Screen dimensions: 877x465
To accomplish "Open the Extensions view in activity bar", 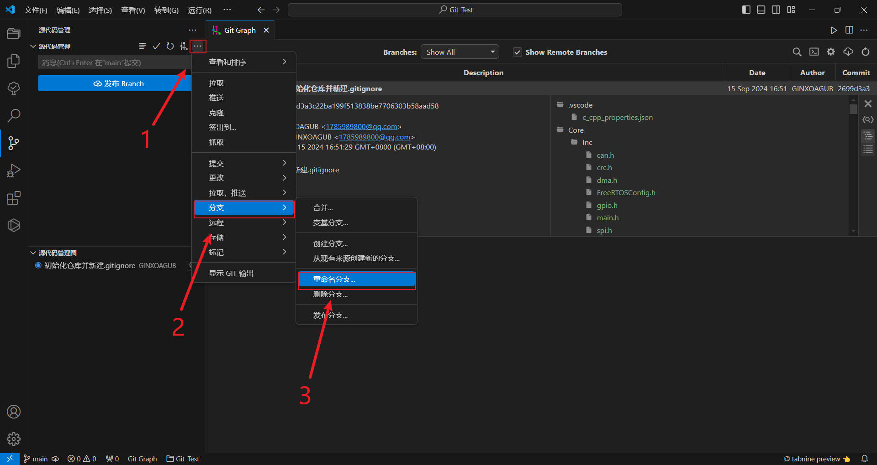I will click(14, 198).
